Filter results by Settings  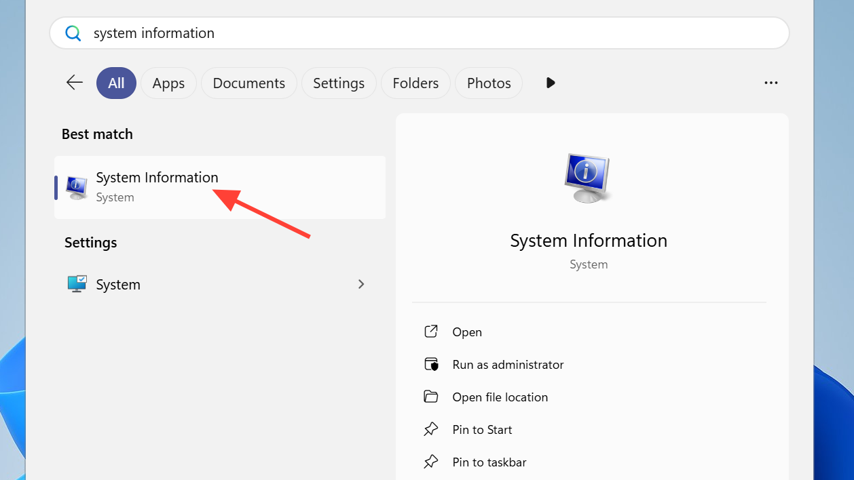point(338,83)
